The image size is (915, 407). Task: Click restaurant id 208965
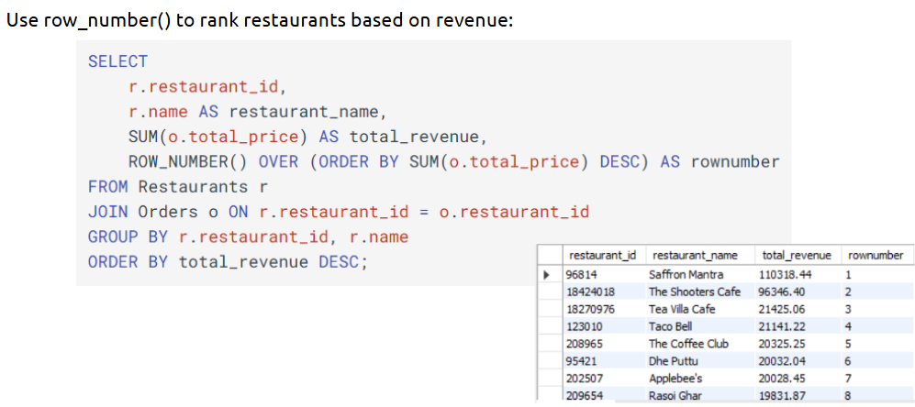tap(584, 344)
